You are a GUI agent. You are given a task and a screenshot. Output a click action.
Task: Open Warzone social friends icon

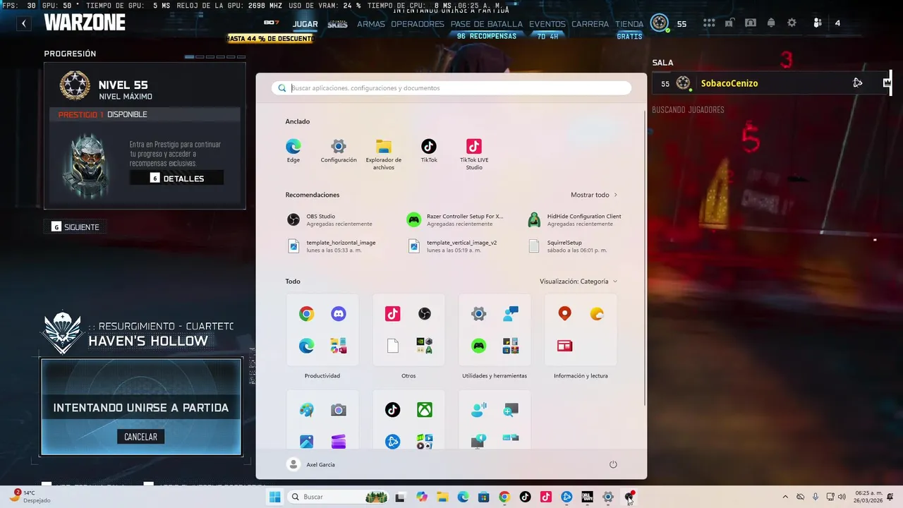(818, 23)
